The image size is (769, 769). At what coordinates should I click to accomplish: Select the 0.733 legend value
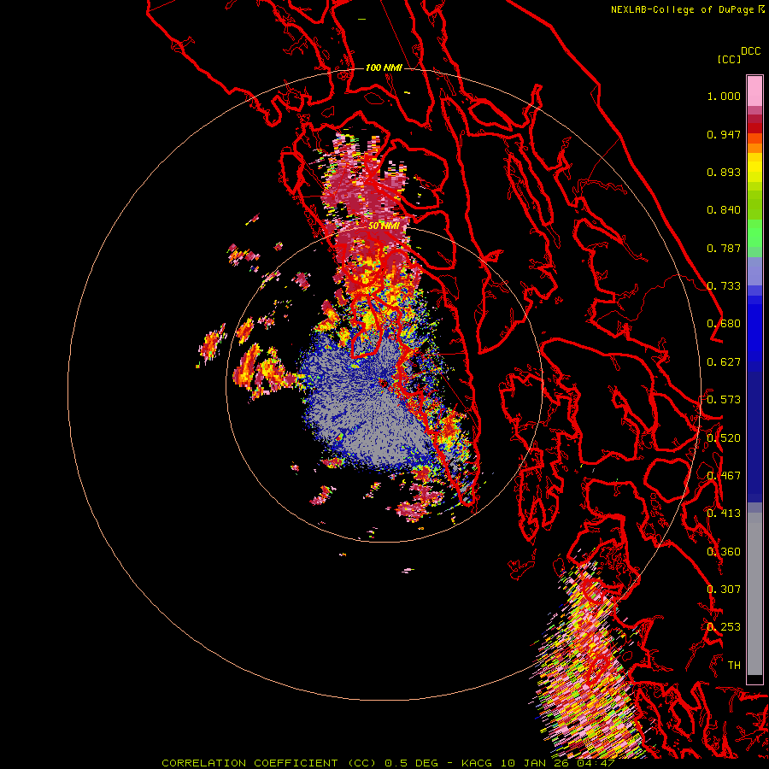[x=724, y=286]
